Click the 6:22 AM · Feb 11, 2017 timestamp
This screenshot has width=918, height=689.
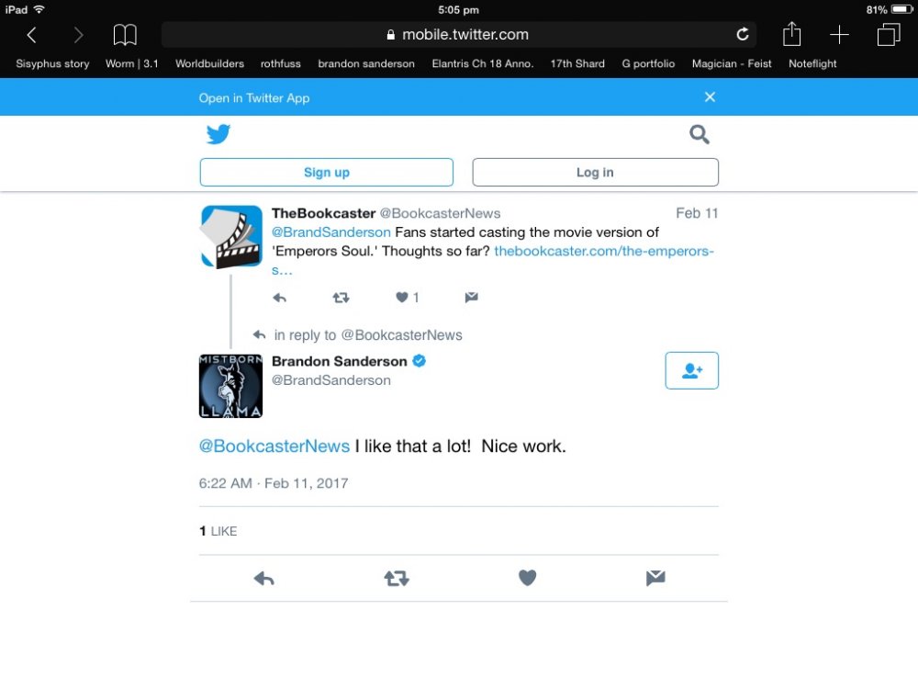coord(274,483)
